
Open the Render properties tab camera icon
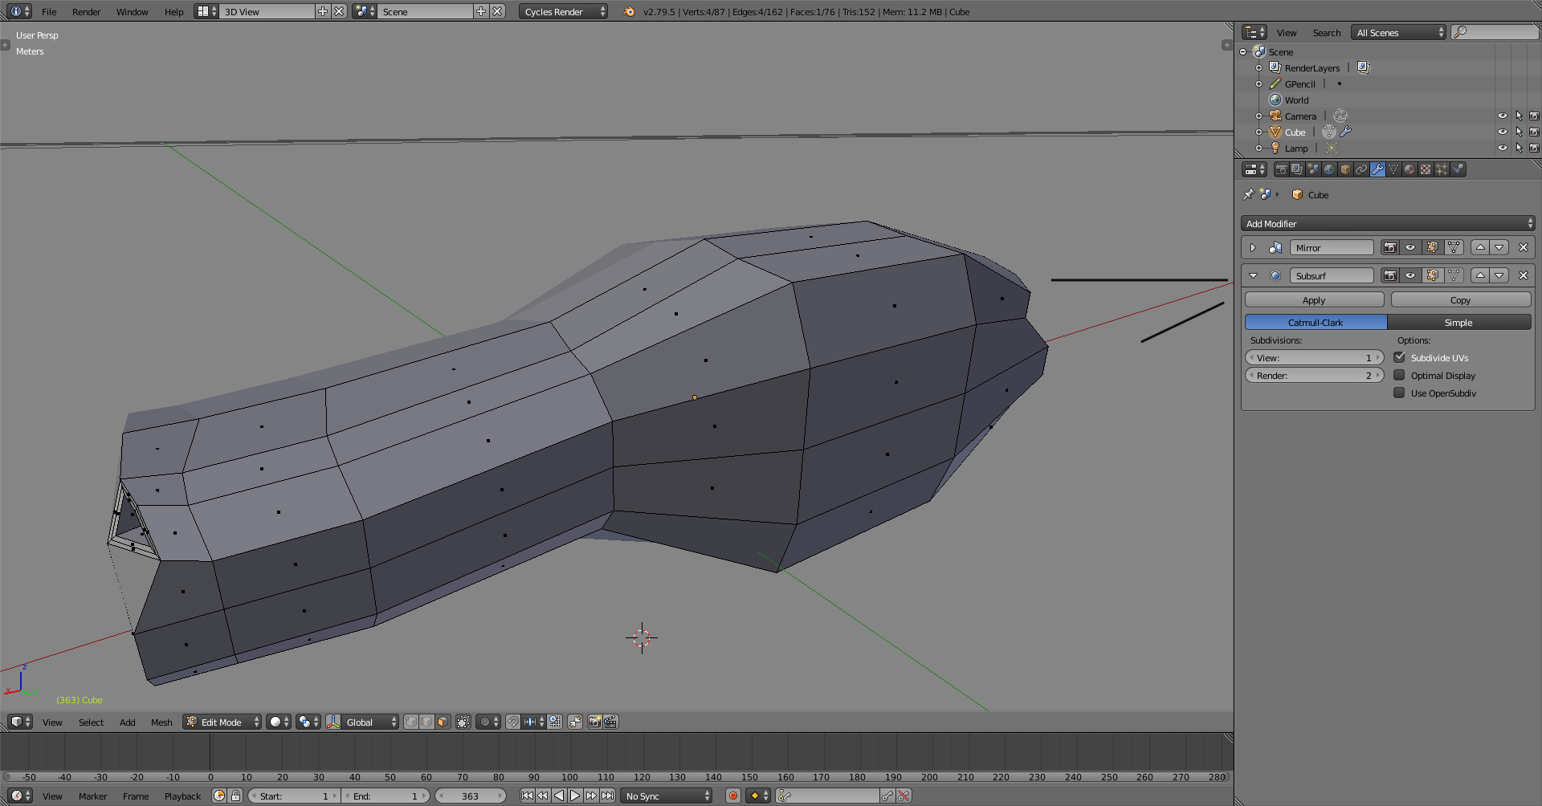[x=1281, y=169]
